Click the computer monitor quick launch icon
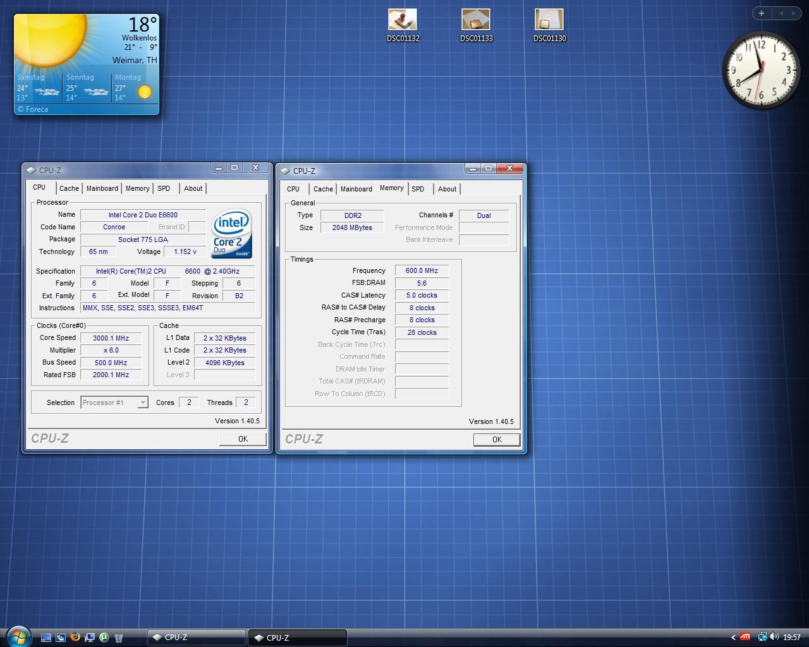Viewport: 809px width, 647px height. pos(90,638)
